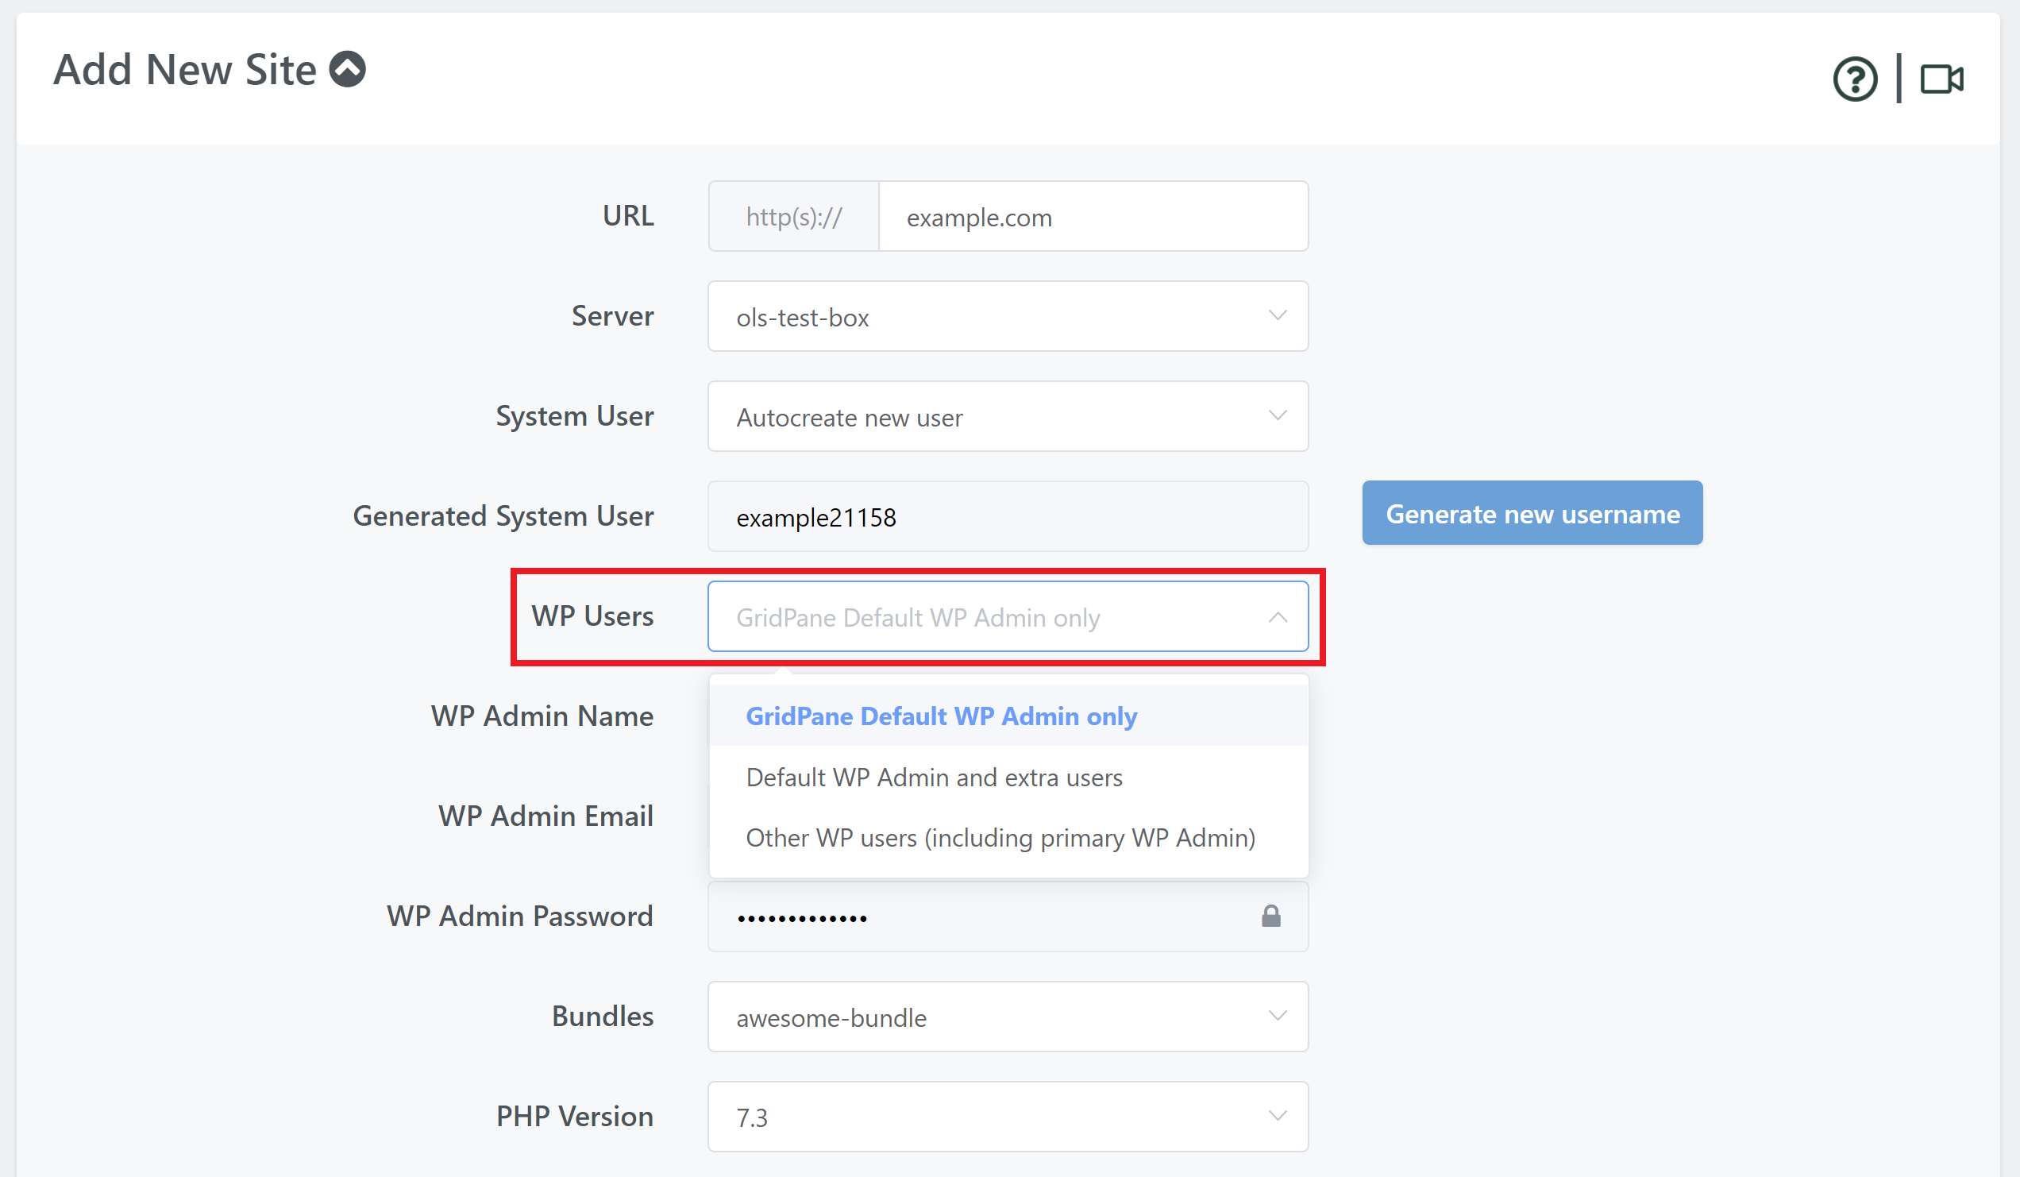Click the lock icon in WP Admin Password
Viewport: 2020px width, 1177px height.
[1270, 916]
